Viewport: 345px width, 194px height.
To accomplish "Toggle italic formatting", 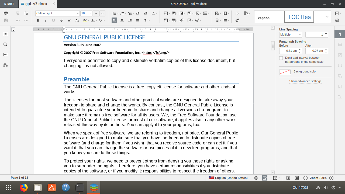I will click(x=46, y=20).
